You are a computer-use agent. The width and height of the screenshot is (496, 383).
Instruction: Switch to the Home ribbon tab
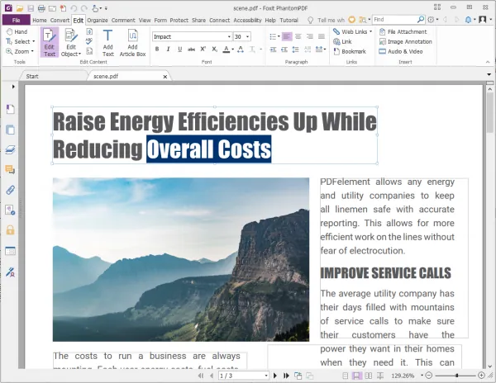click(40, 20)
